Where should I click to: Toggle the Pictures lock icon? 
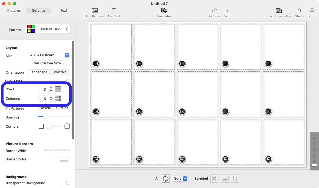pyautogui.click(x=214, y=11)
